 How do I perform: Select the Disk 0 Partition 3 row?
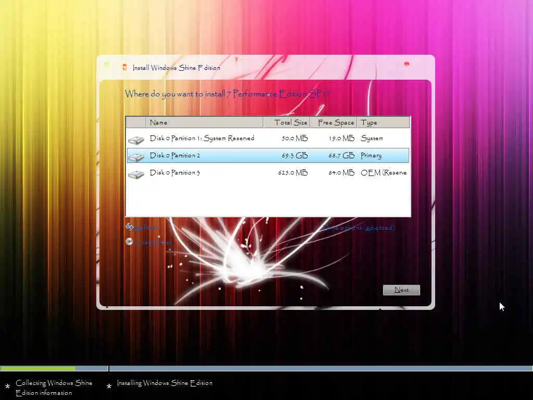tap(268, 173)
